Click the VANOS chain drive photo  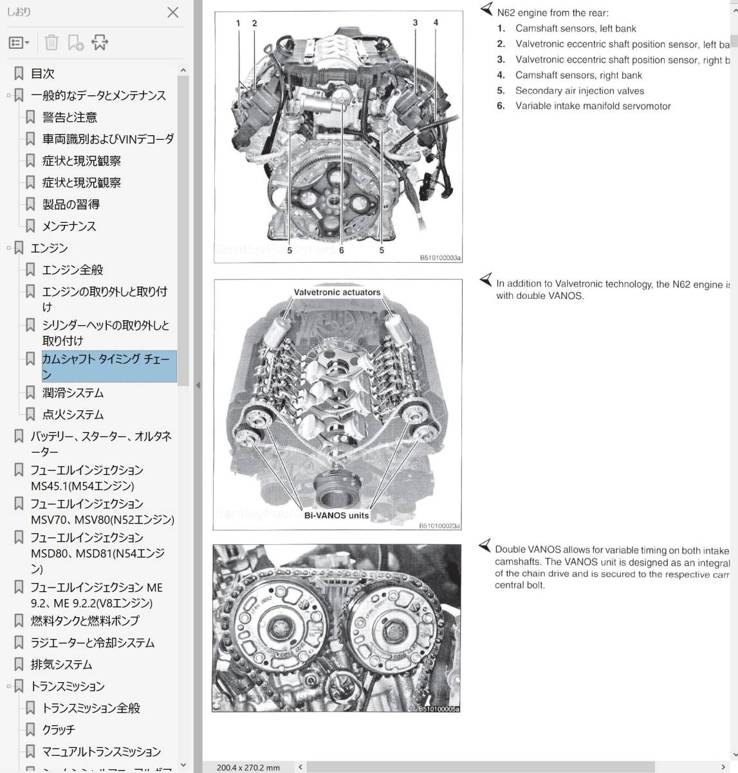click(x=337, y=628)
